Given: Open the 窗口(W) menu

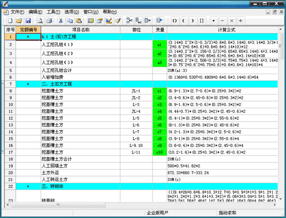Looking at the screenshot, I should pos(91,12).
